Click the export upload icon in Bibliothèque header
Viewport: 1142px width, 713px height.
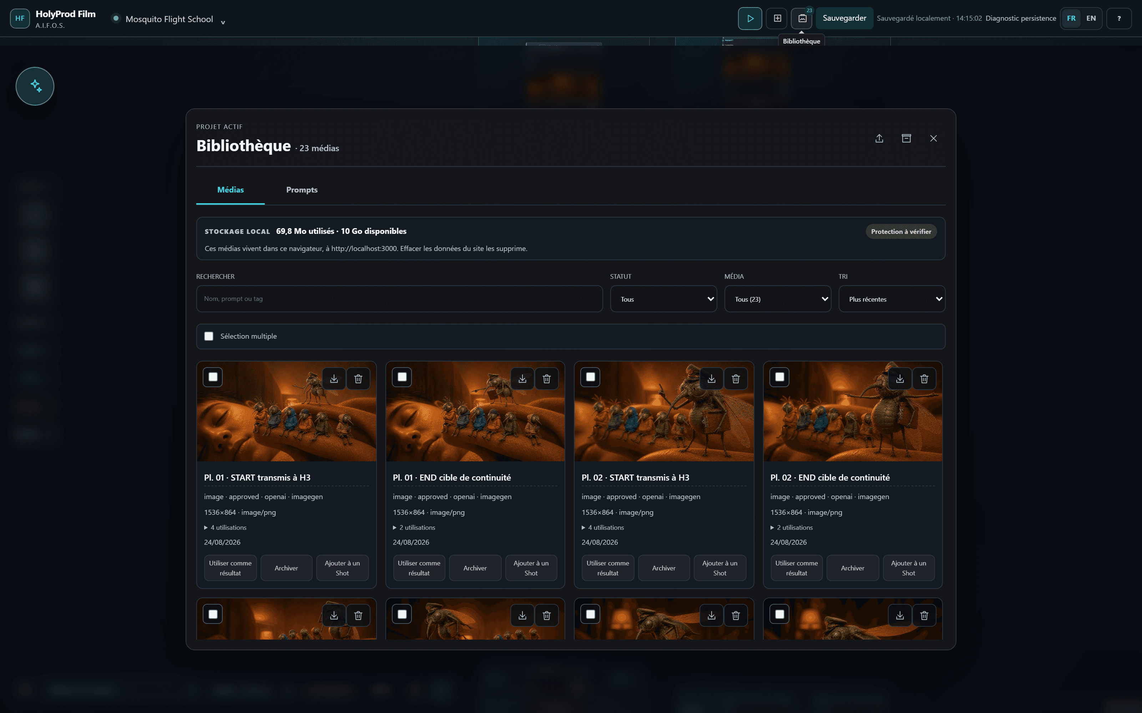(879, 138)
